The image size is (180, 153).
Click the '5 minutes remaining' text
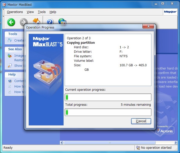[x=136, y=104]
